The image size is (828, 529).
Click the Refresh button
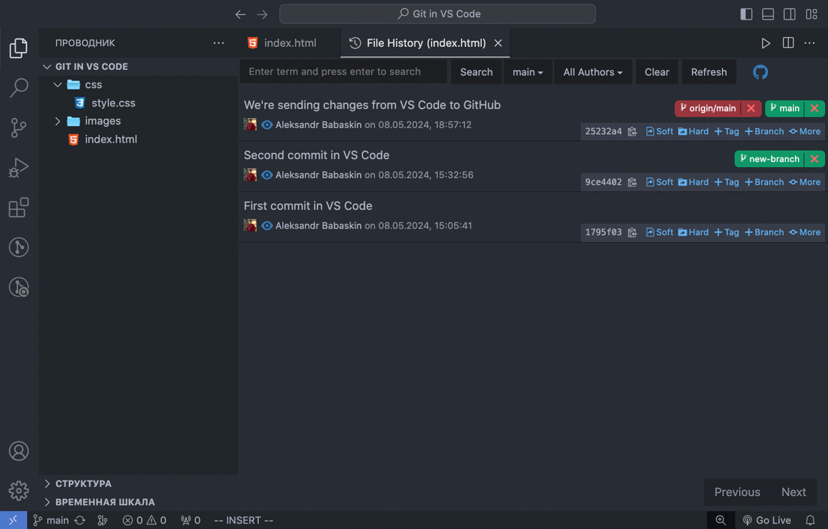(709, 72)
